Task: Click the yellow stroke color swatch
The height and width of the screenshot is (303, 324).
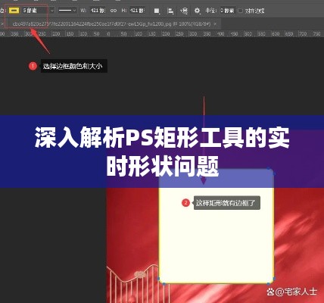Action: [x=14, y=11]
